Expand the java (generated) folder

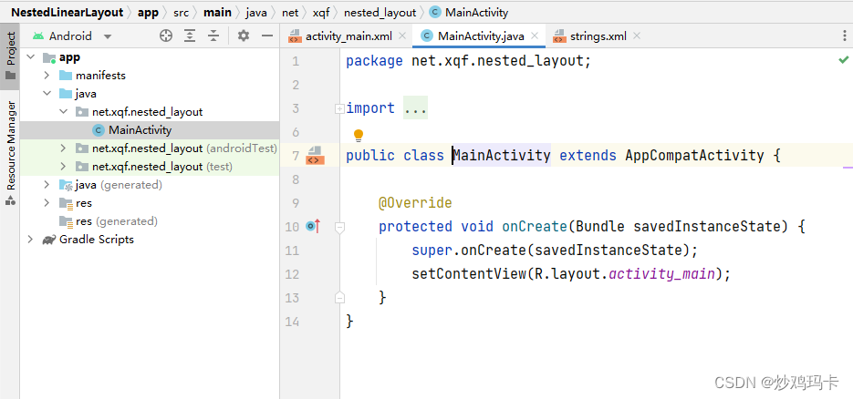coord(47,185)
